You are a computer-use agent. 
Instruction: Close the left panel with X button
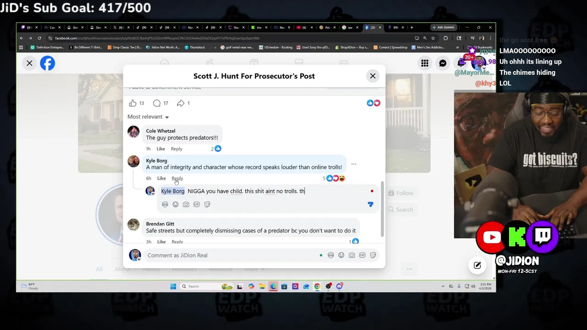pyautogui.click(x=29, y=63)
